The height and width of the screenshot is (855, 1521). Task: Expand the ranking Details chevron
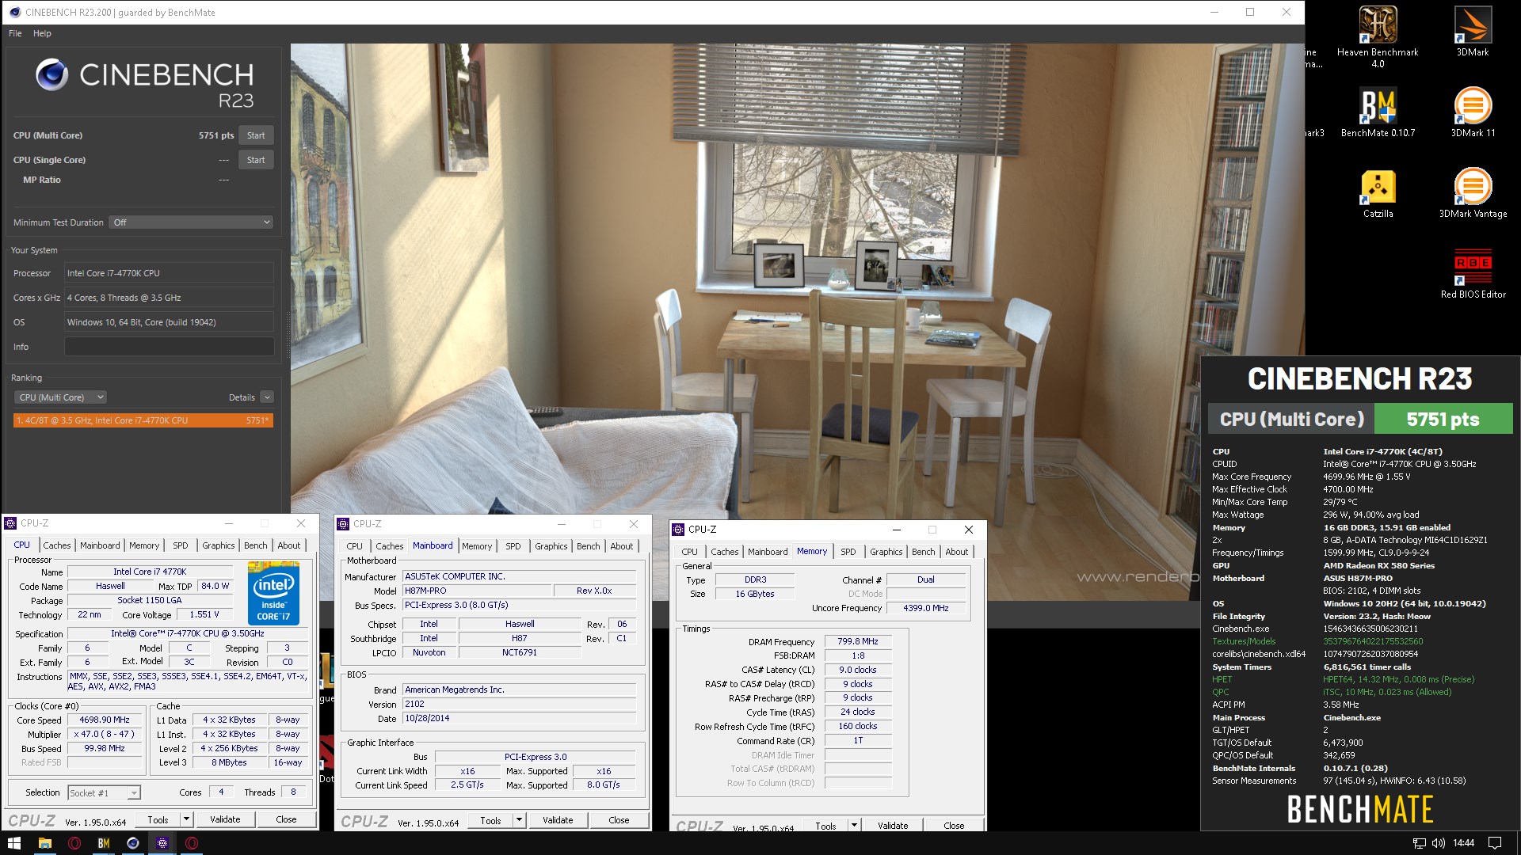(267, 397)
